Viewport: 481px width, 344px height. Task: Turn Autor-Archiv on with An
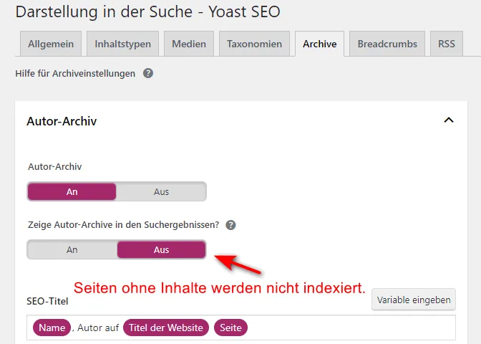pos(72,191)
